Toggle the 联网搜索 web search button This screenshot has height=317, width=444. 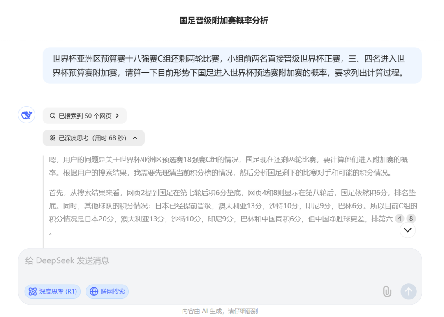[107, 291]
